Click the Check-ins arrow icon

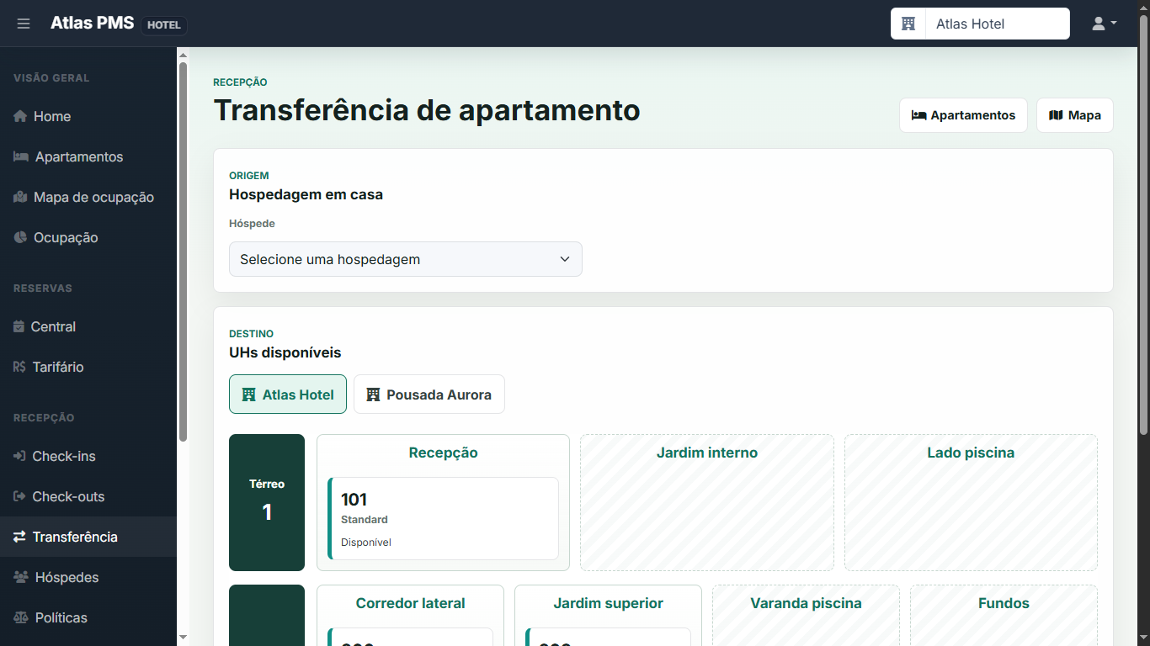19,456
